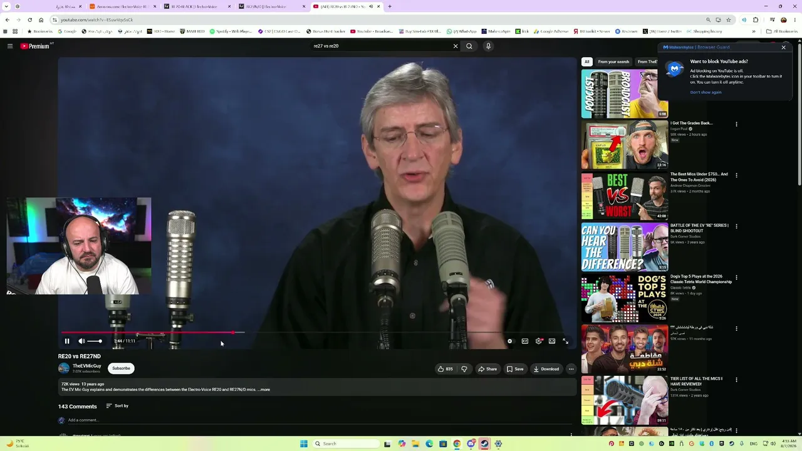Screen dimensions: 802x451
Task: Open options for I Got The Graded Back video
Action: [x=736, y=124]
